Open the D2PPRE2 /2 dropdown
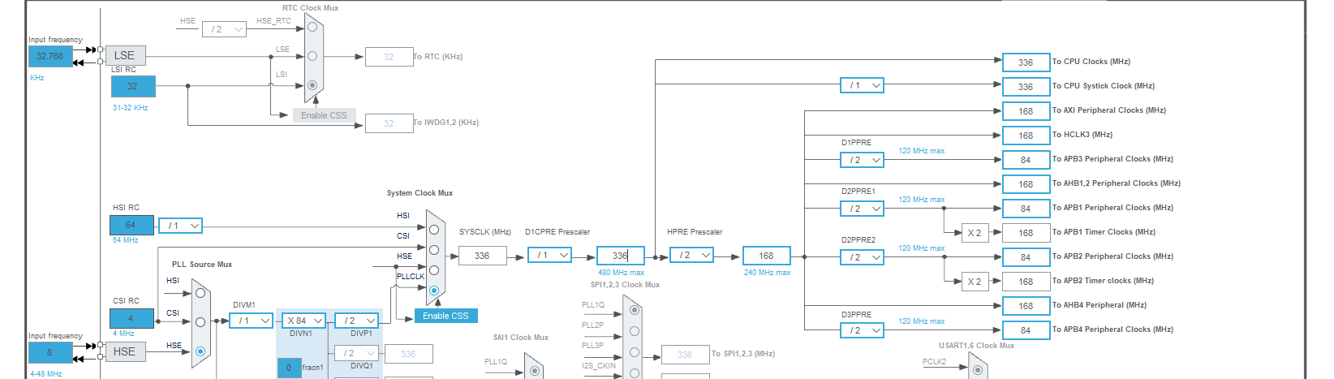1334x379 pixels. 862,257
